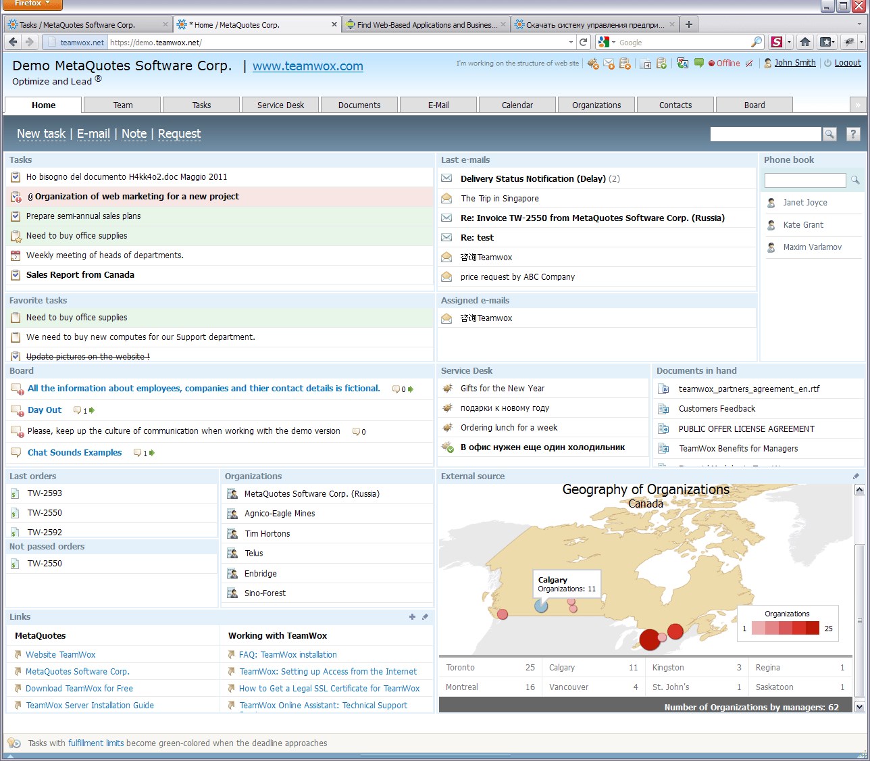
Task: Click the Logout link
Action: point(848,63)
